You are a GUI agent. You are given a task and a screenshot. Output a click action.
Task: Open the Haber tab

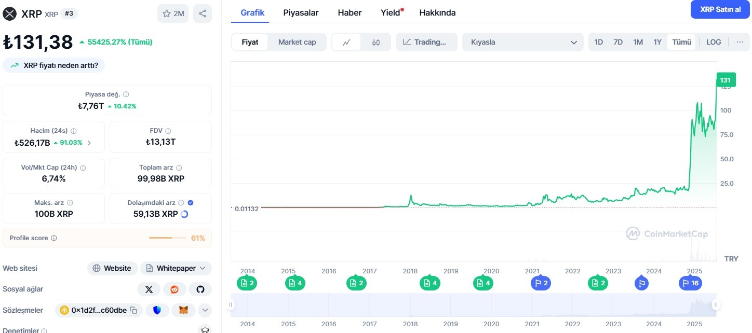(x=350, y=12)
